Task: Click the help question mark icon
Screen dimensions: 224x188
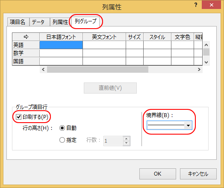Action: coord(196,5)
